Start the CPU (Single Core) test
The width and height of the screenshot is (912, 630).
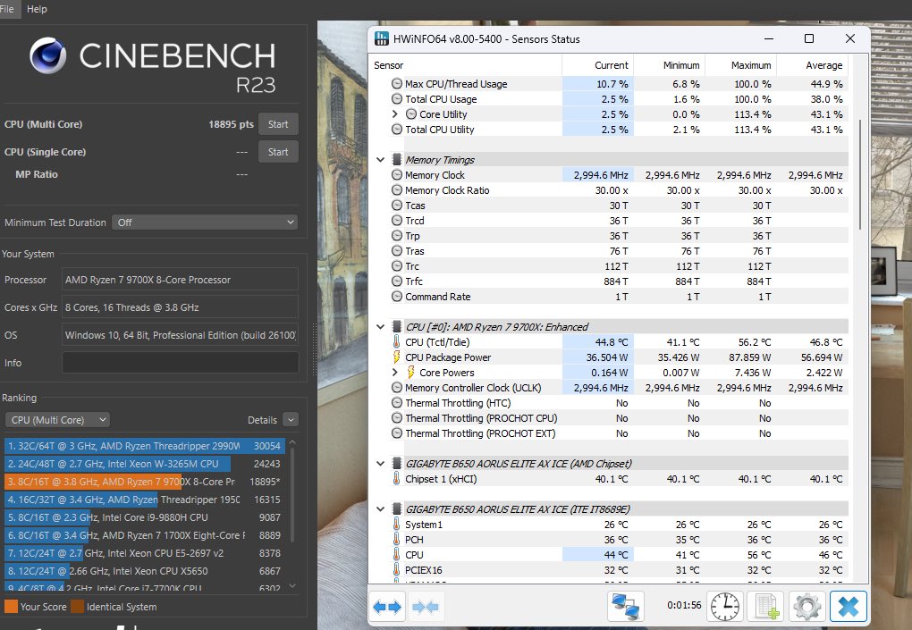[x=278, y=152]
